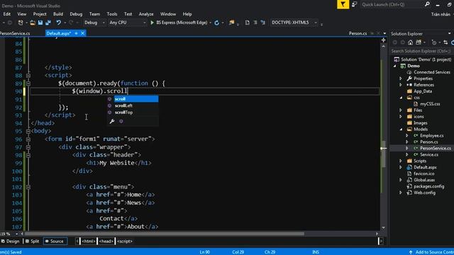Image resolution: width=454 pixels, height=255 pixels.
Task: Click the <script> breadcrumb tag
Action: point(125,241)
